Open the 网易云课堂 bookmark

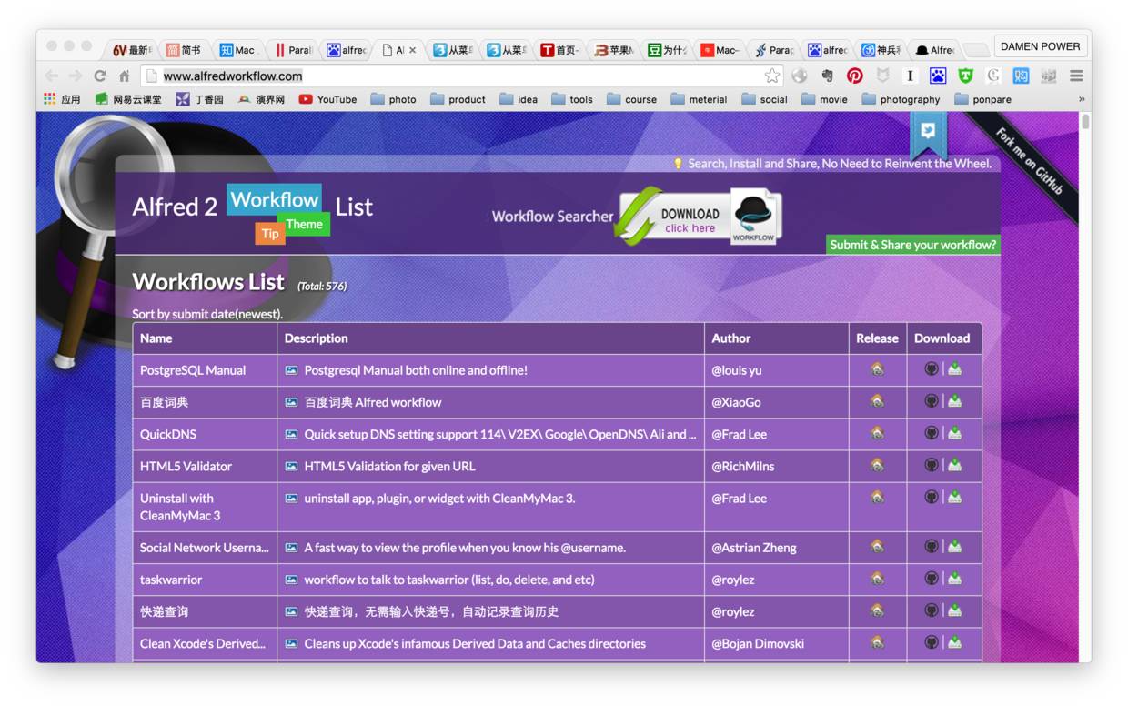[x=128, y=99]
